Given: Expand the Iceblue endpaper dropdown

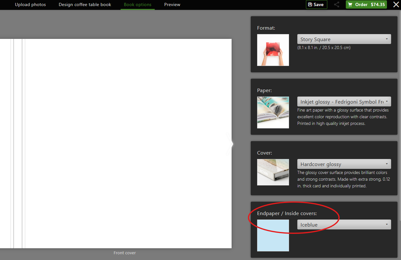Looking at the screenshot, I should tap(344, 225).
